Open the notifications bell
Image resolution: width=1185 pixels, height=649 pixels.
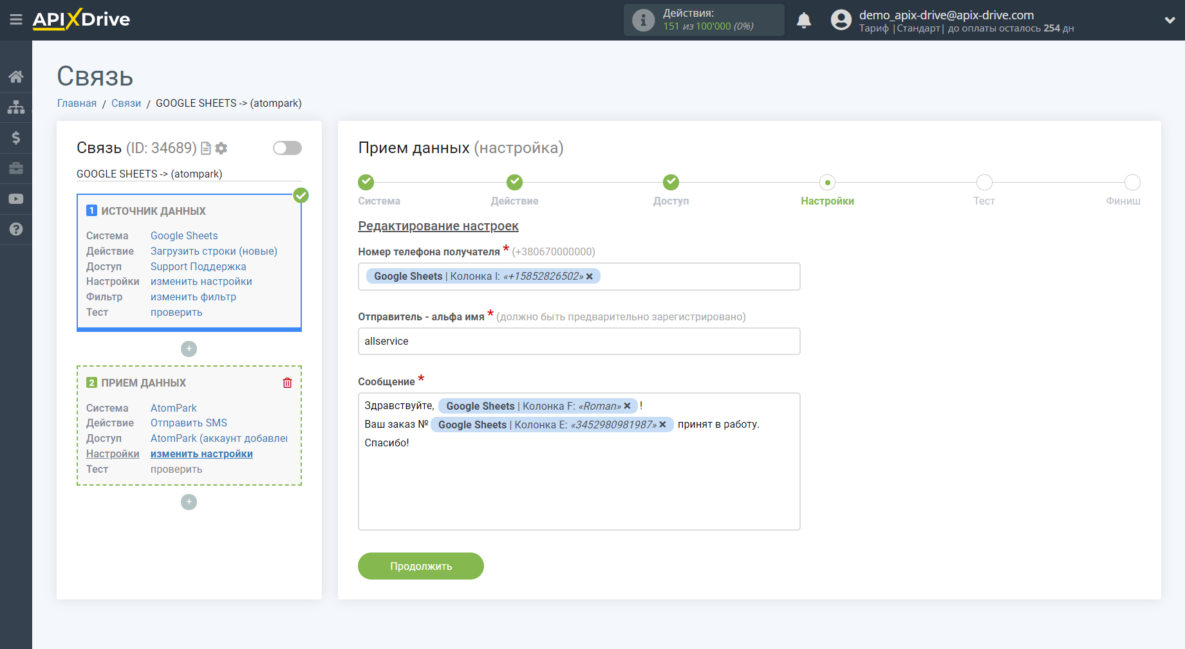[x=804, y=20]
